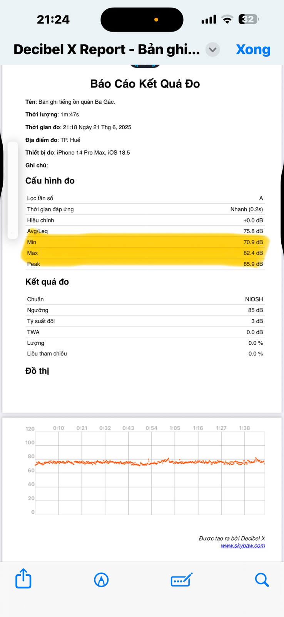
Task: Tap the highlighted Max 82.4 dB row
Action: (x=145, y=253)
